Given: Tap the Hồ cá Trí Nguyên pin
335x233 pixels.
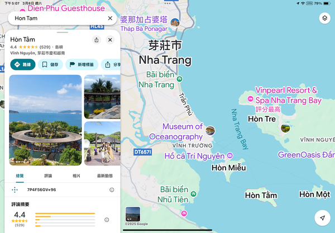Looking at the screenshot, I should point(230,155).
